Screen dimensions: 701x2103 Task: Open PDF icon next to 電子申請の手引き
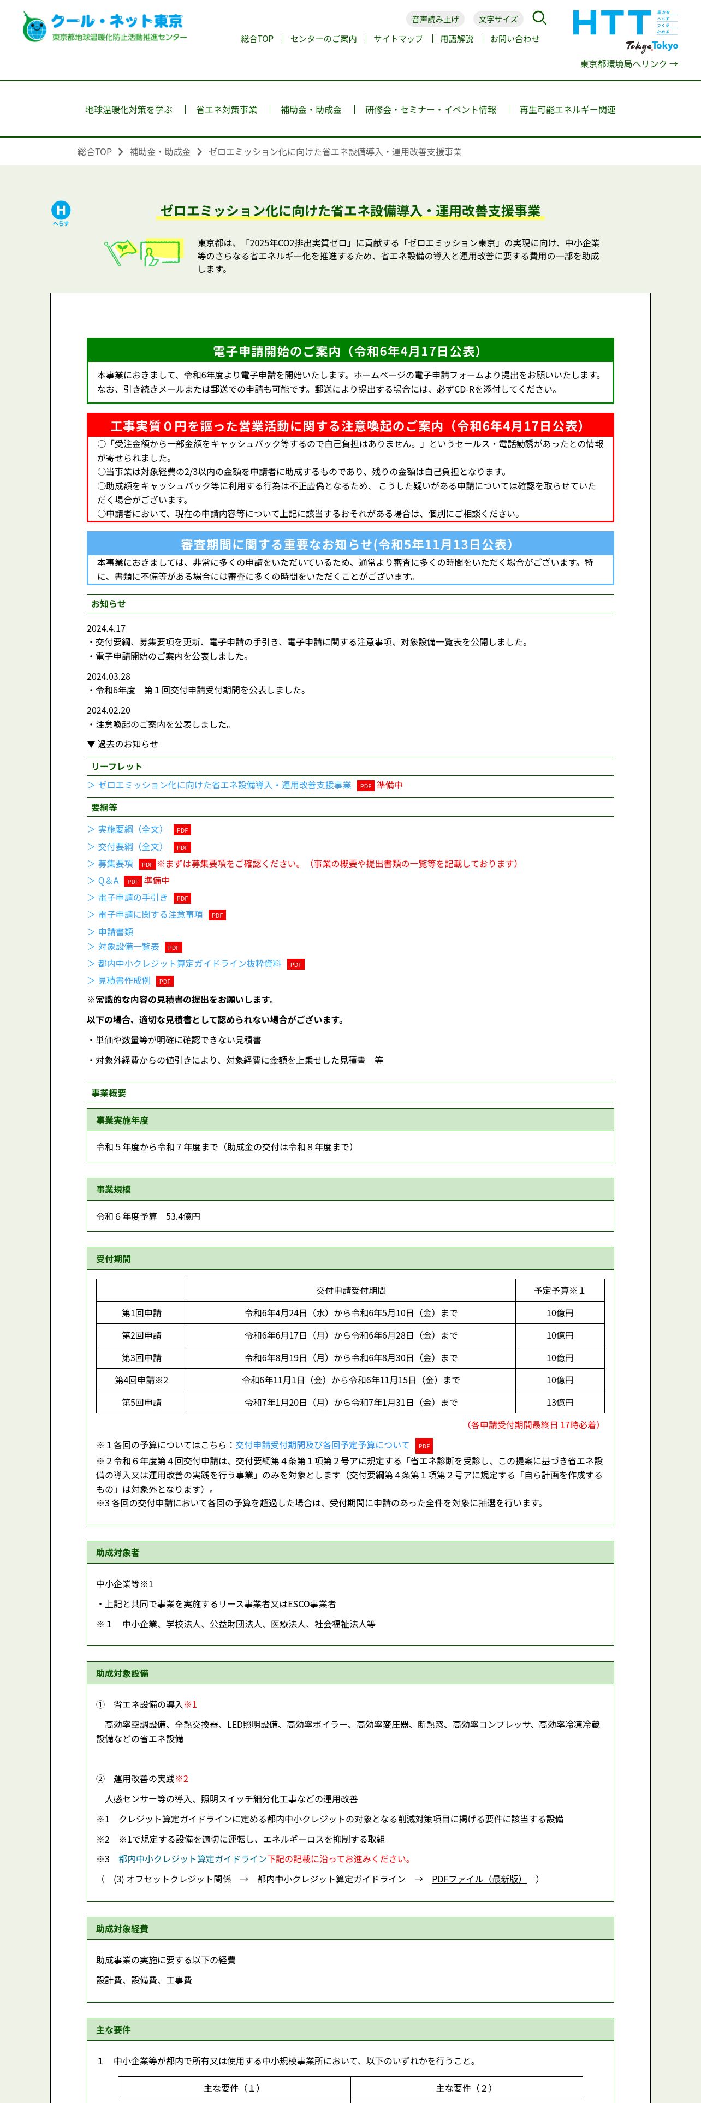[182, 898]
